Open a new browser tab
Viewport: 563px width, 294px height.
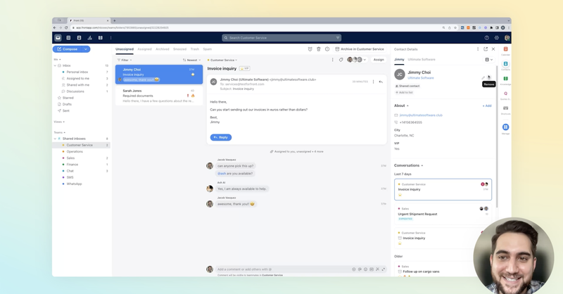[x=114, y=21]
